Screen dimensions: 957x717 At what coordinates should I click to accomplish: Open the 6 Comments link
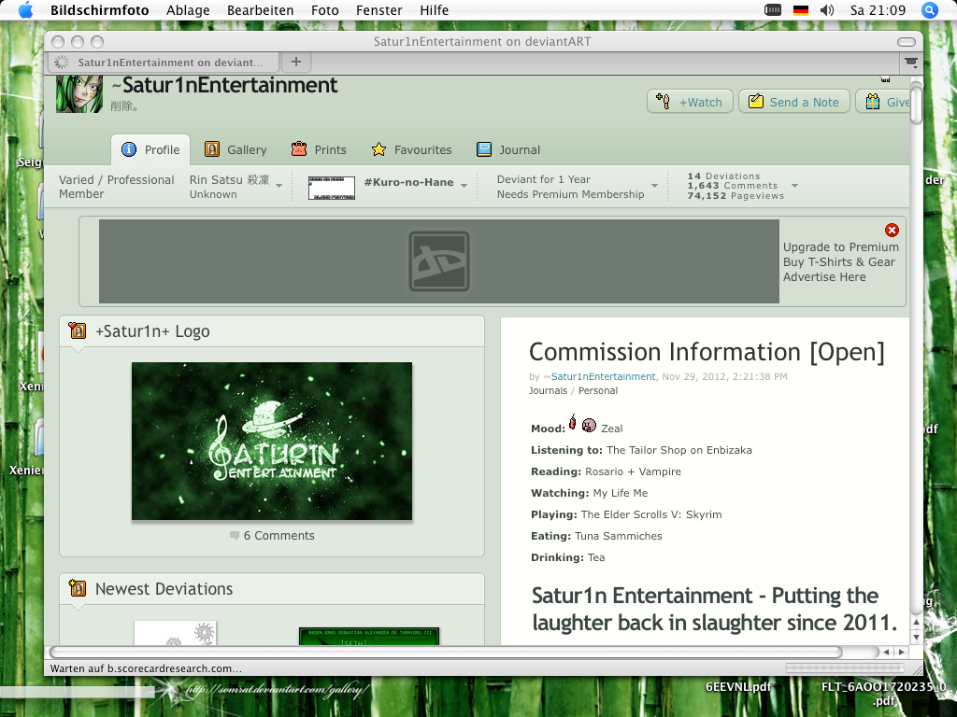(x=279, y=535)
